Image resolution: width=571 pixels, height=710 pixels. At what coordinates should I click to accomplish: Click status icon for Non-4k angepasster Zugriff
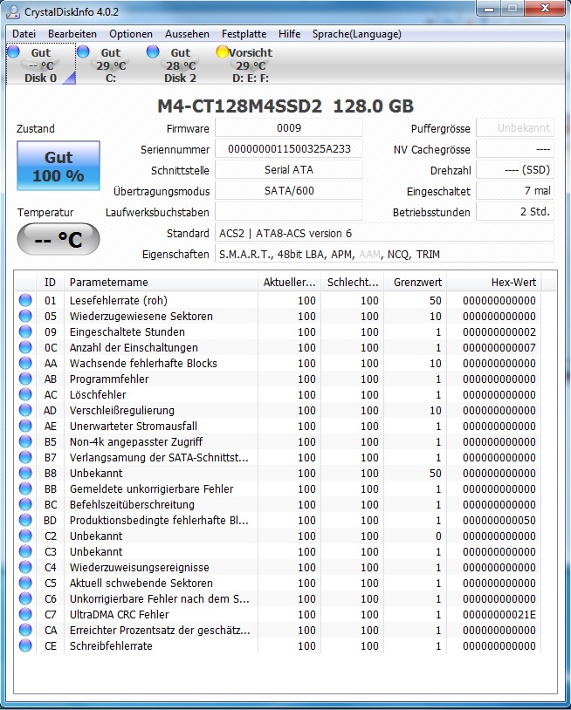[25, 441]
